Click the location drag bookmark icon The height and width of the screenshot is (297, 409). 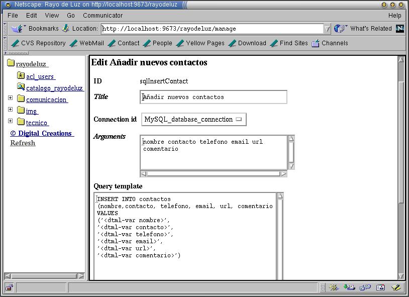[66, 28]
